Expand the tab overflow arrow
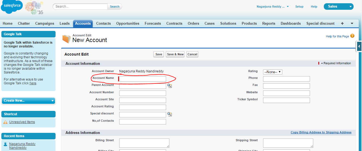This screenshot has height=151, width=362. (x=352, y=24)
